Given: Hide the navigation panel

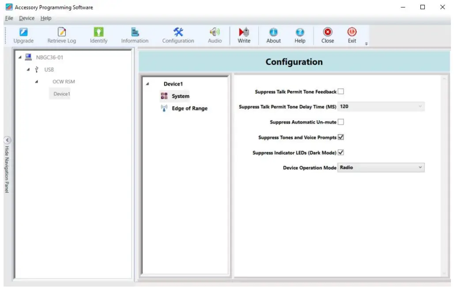Looking at the screenshot, I should pos(7,139).
